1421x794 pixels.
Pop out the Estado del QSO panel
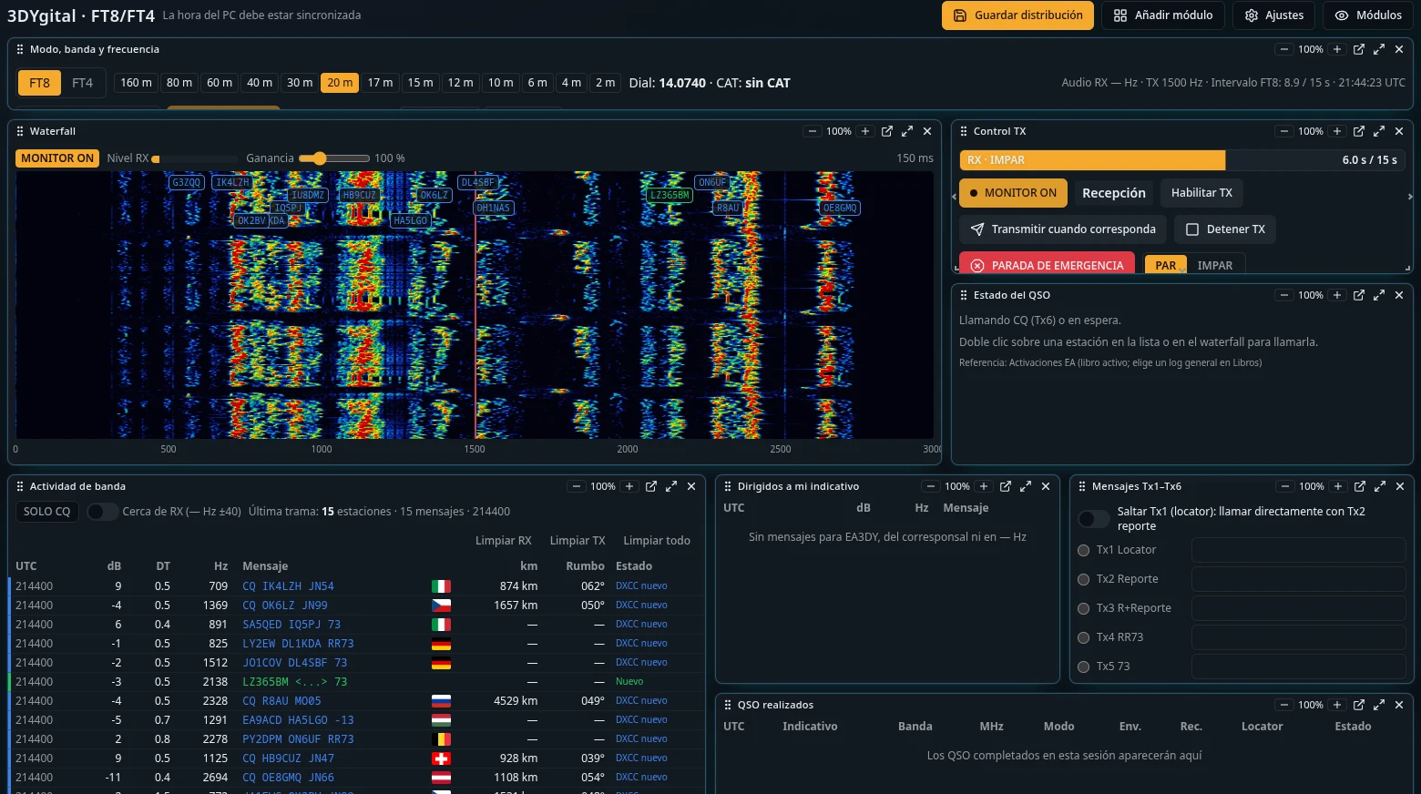coord(1359,295)
